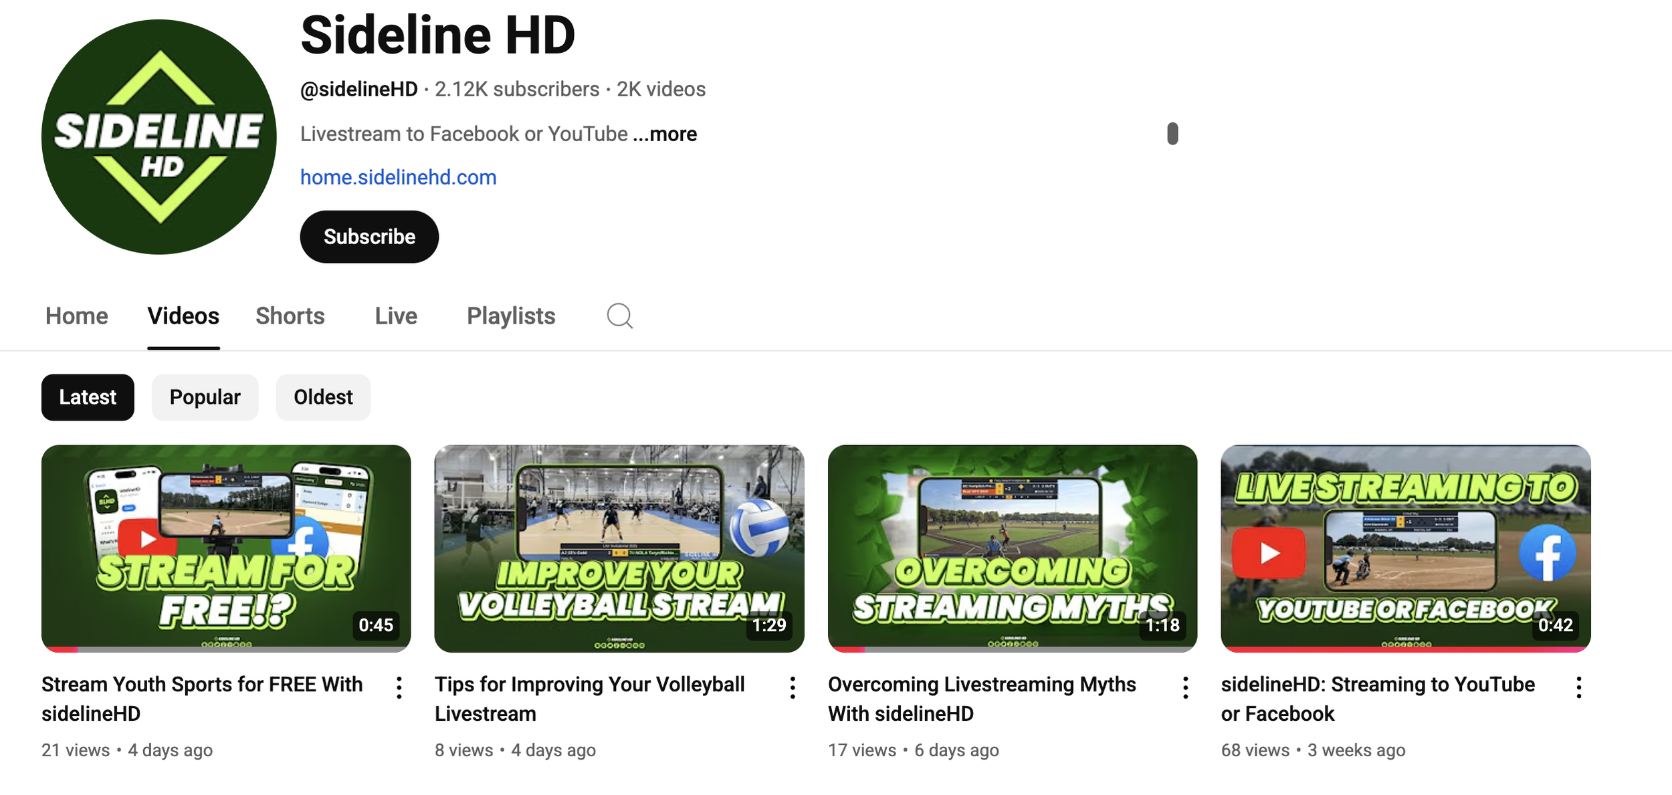Expand channel description with ...more
The width and height of the screenshot is (1672, 795).
click(x=665, y=134)
